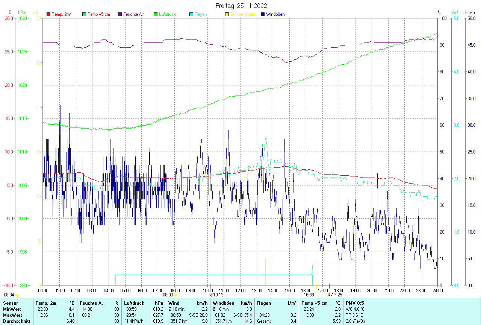
Task: Click the Durchschnitt row label
Action: pos(17,321)
